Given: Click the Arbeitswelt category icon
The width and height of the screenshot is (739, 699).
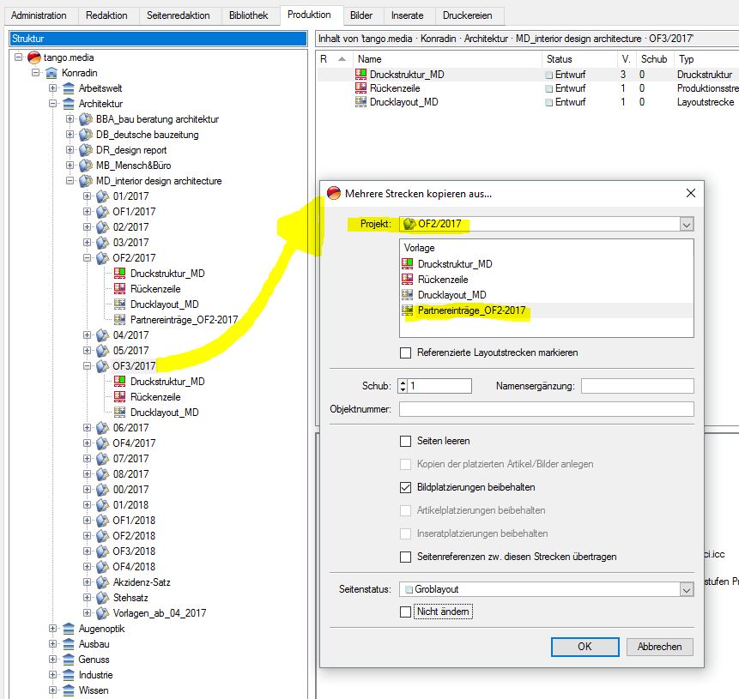Looking at the screenshot, I should 69,88.
